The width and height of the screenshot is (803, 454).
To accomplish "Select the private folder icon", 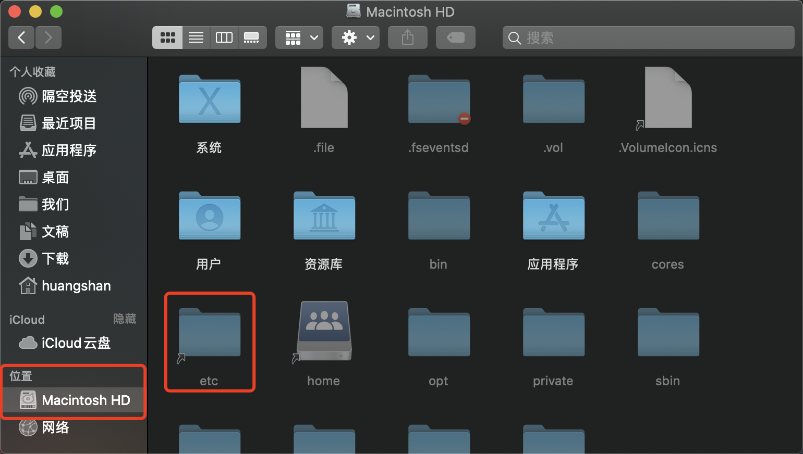I will pyautogui.click(x=554, y=332).
